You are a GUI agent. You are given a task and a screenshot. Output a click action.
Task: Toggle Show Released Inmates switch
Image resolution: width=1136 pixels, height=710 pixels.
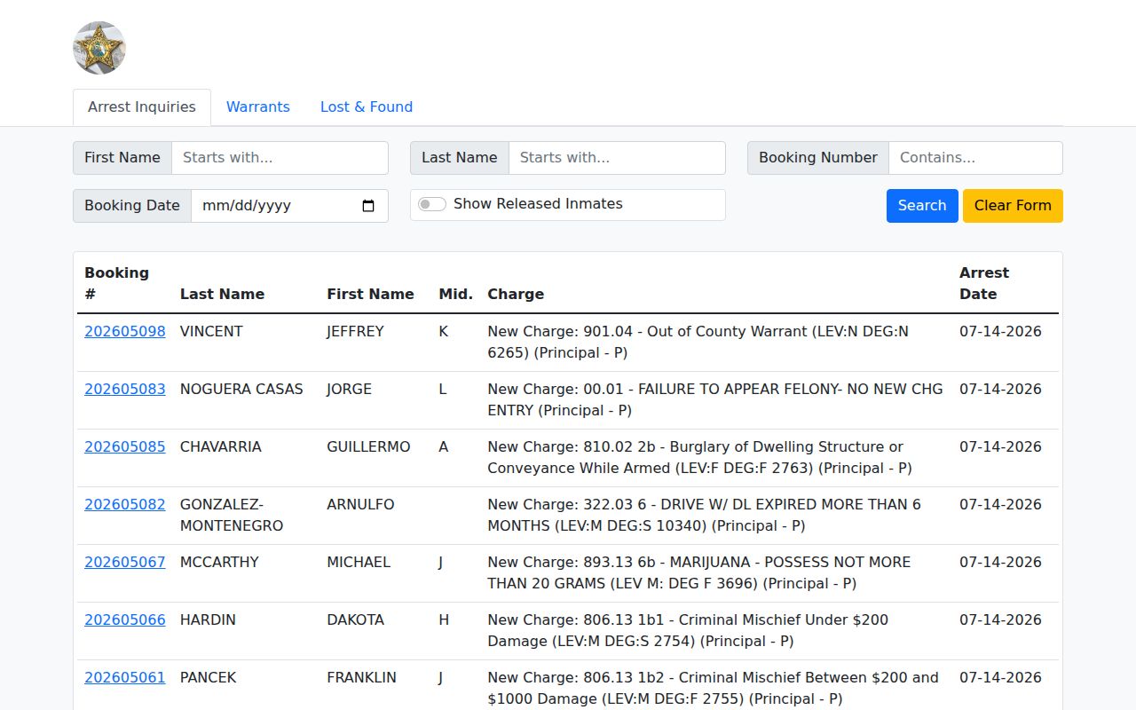[x=432, y=204]
